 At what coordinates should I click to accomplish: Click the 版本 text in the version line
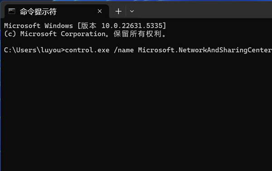tap(88, 26)
